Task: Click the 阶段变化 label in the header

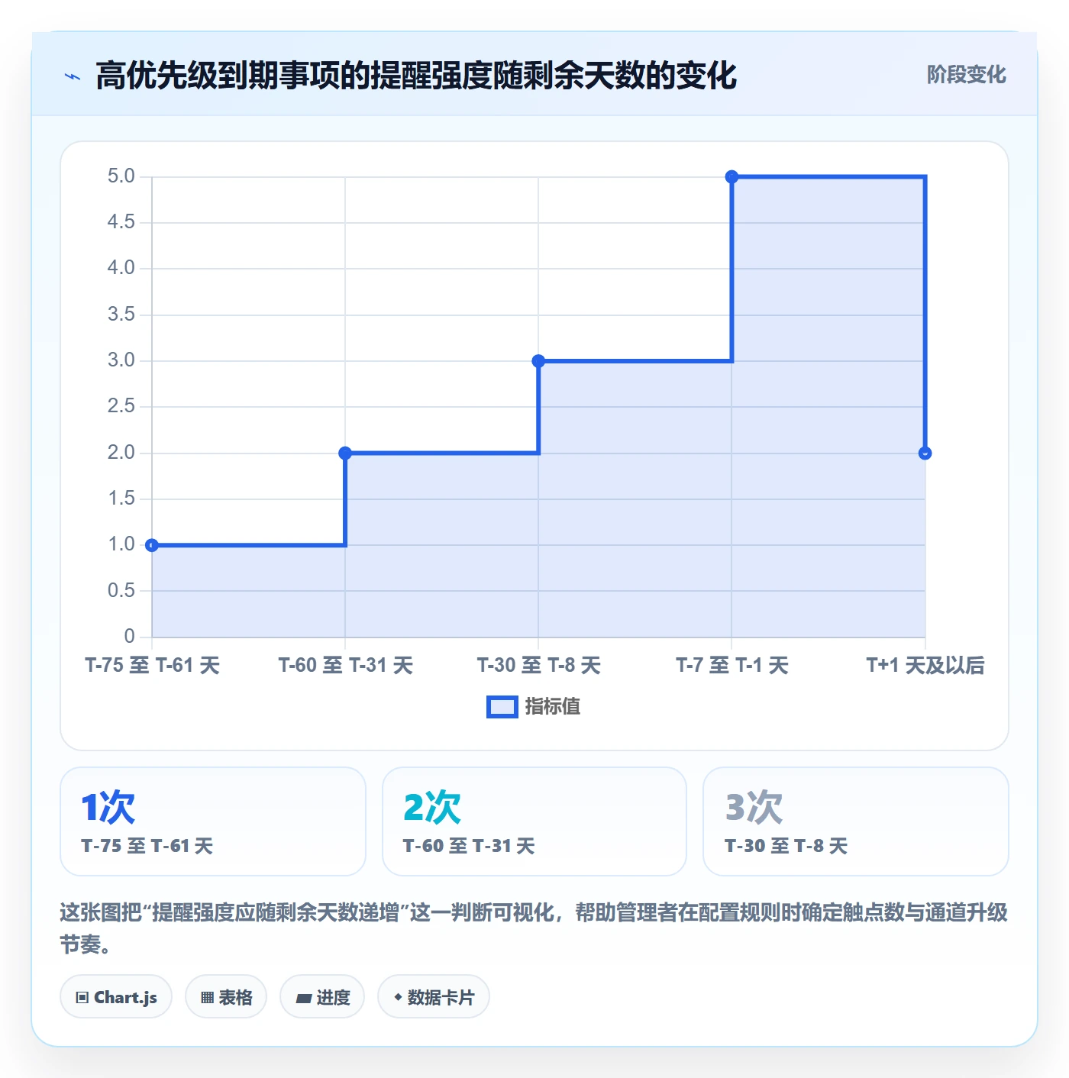Action: 966,75
